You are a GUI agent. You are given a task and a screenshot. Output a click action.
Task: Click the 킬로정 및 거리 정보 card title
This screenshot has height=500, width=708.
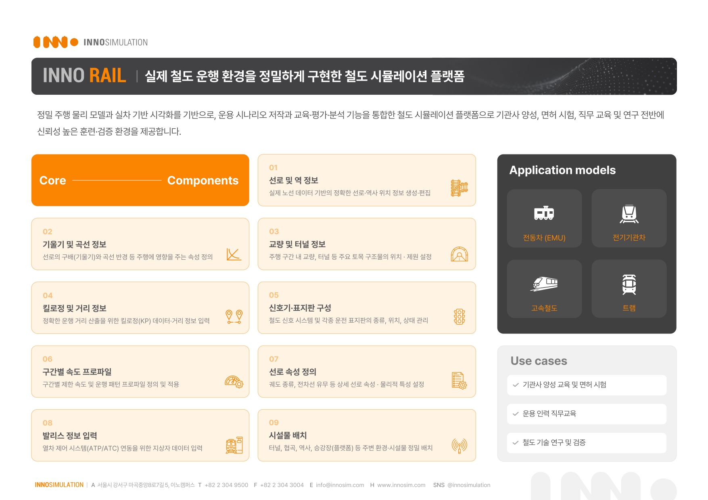coord(75,308)
